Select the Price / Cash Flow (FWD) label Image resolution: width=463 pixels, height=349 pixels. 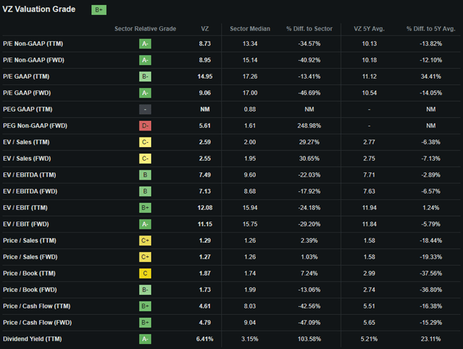tap(37, 322)
